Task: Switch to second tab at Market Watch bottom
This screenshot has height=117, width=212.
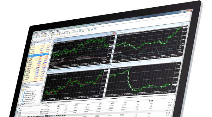Action: point(29,83)
